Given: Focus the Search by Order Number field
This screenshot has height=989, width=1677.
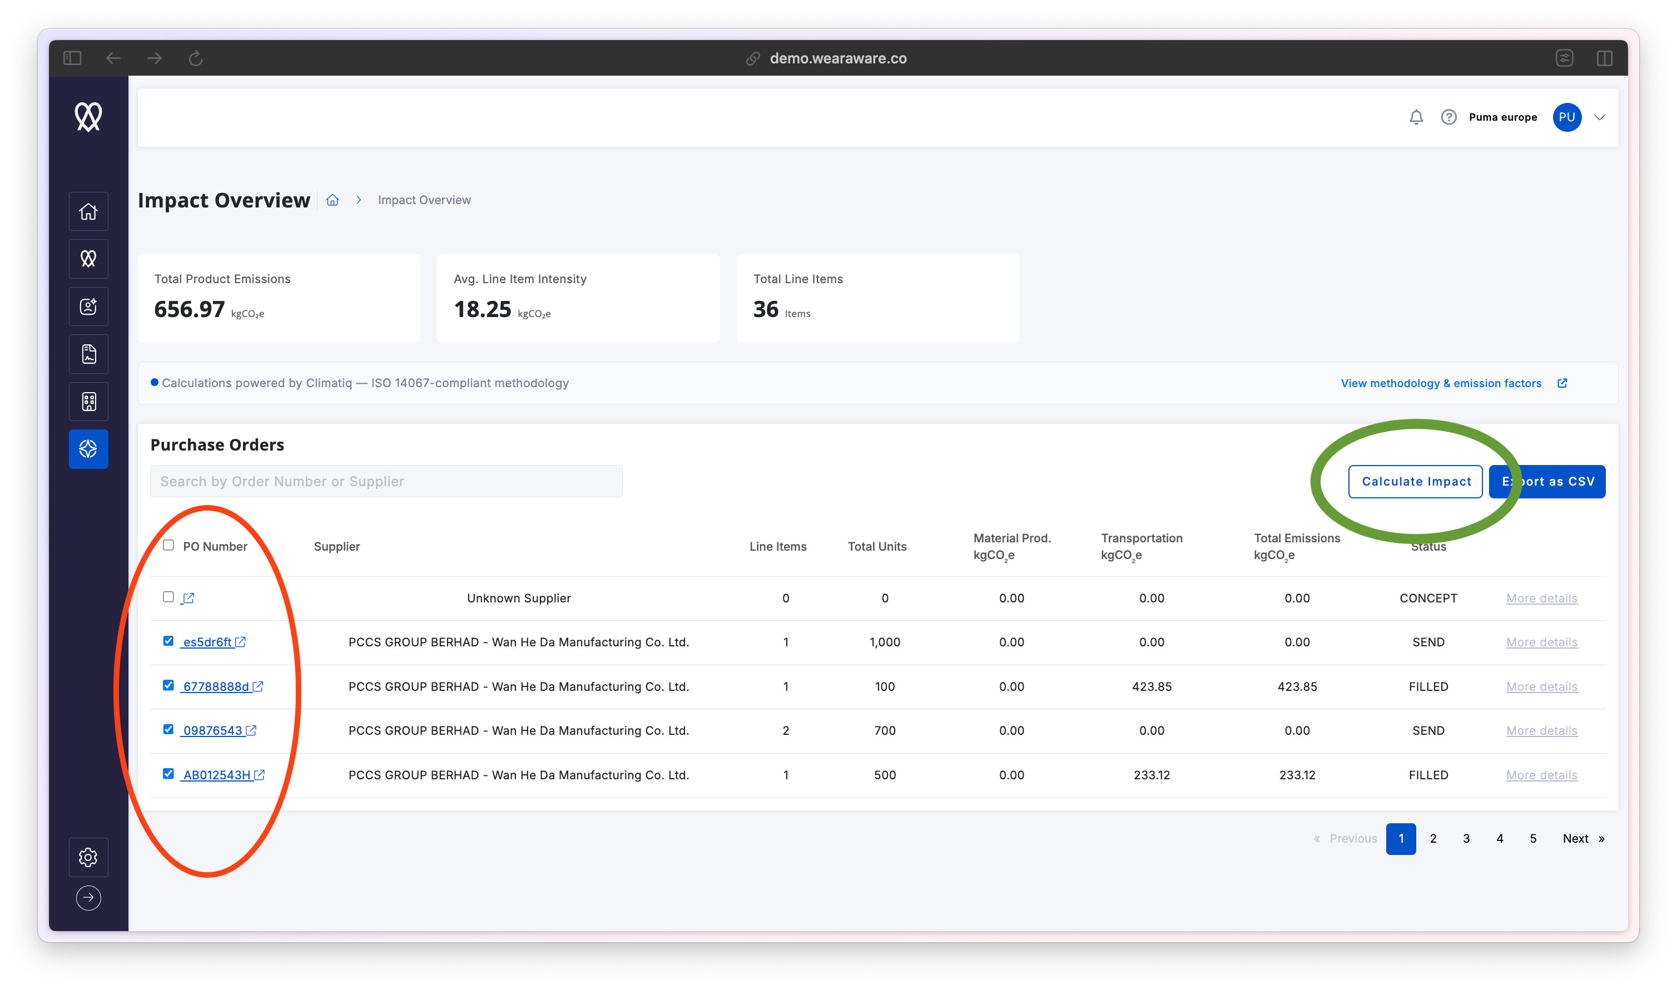Looking at the screenshot, I should (386, 481).
